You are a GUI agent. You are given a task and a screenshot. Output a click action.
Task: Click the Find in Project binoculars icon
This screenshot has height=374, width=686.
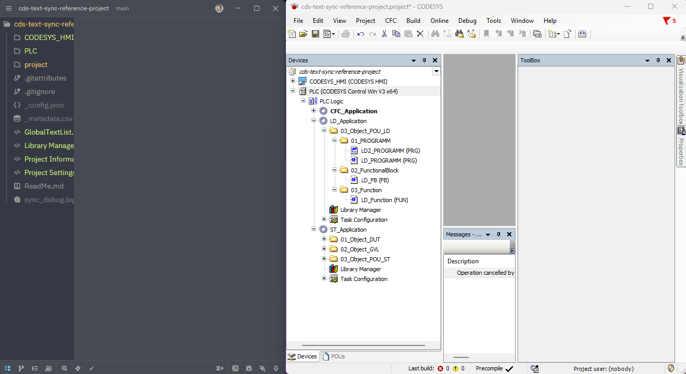click(459, 34)
